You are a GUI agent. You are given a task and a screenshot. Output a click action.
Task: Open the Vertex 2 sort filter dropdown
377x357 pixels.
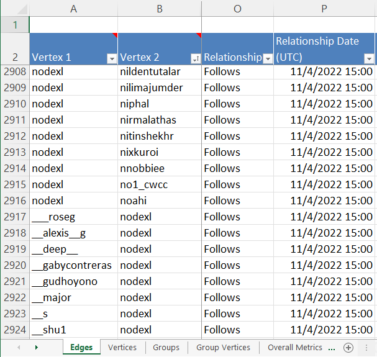click(196, 58)
